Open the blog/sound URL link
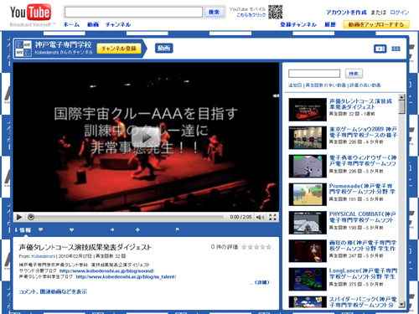 tap(106, 270)
